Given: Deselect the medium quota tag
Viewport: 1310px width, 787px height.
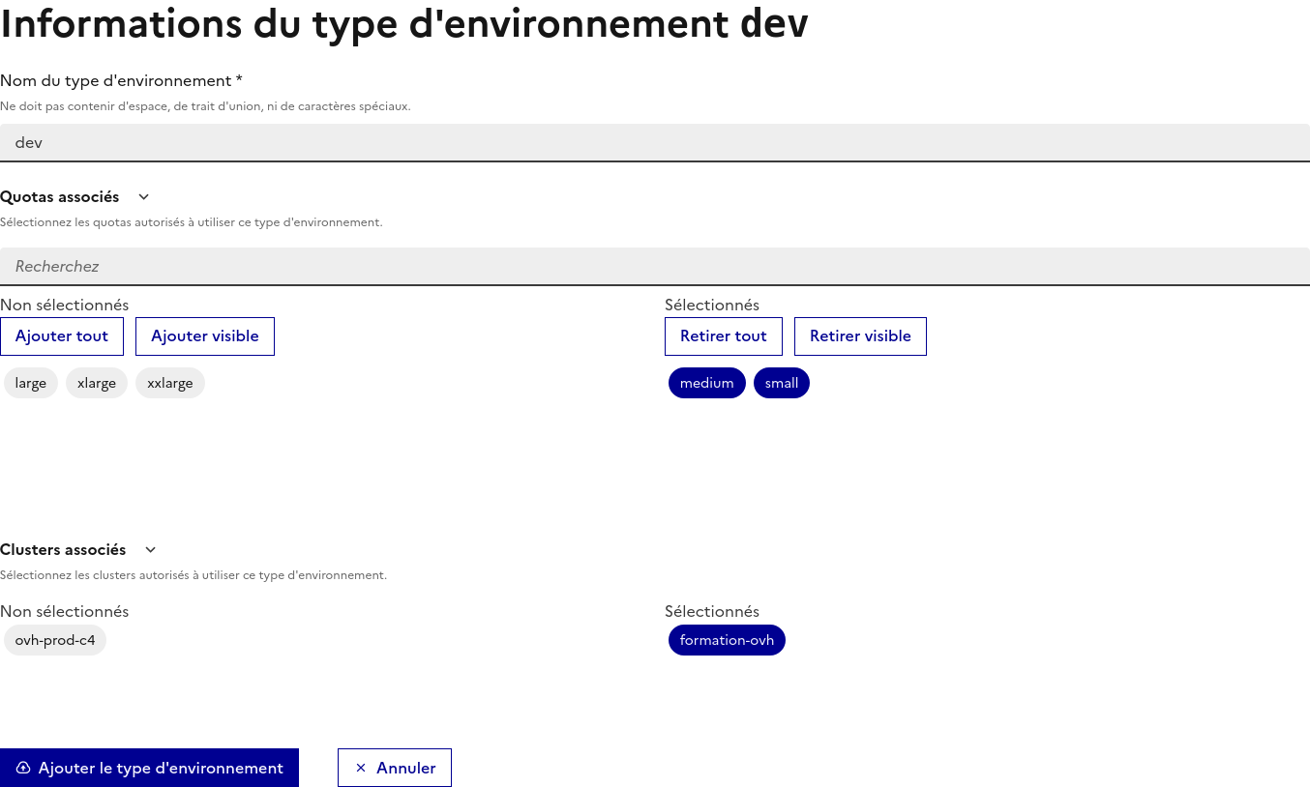Looking at the screenshot, I should (x=706, y=383).
